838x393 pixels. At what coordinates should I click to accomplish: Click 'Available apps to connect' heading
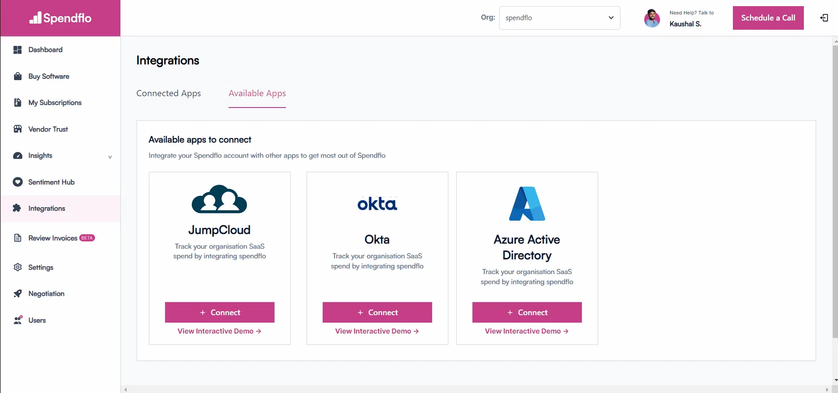(200, 139)
